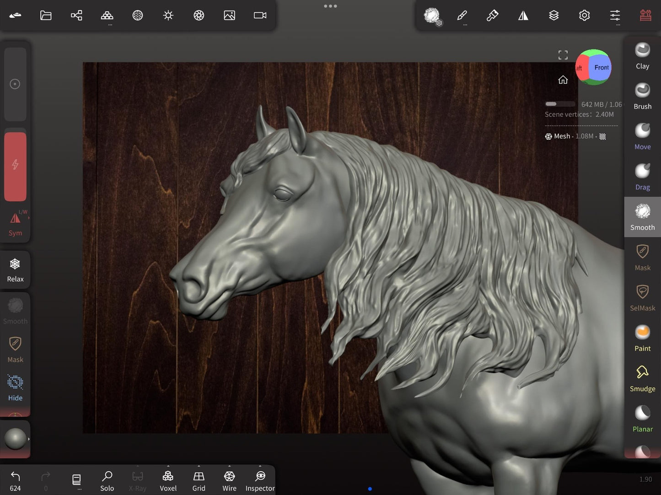Open the post-processing options
This screenshot has width=661, height=495.
click(199, 15)
